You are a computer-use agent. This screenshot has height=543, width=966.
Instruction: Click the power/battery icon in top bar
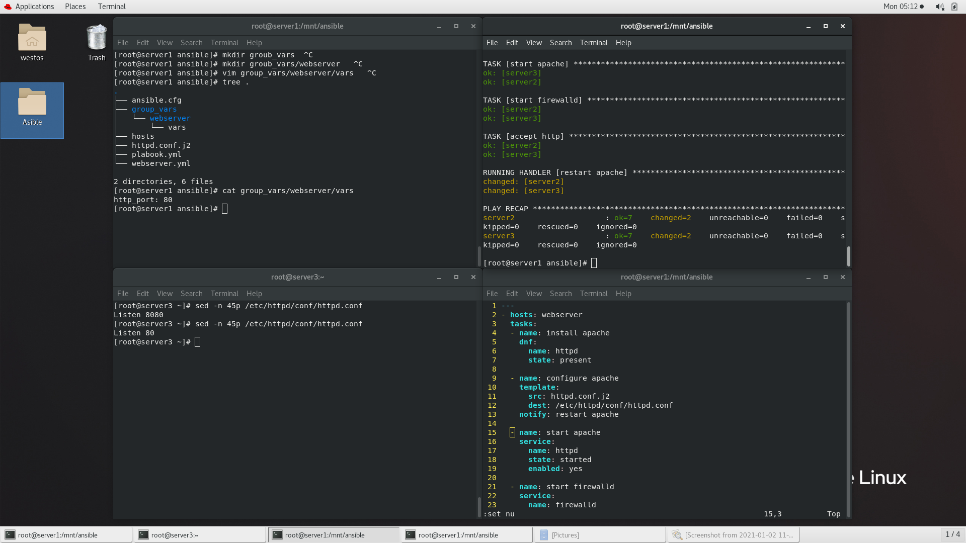954,7
